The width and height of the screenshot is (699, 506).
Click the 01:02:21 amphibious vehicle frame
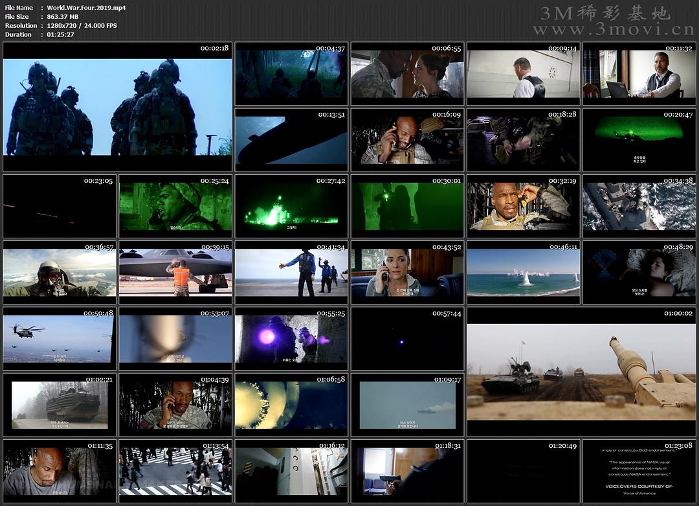pyautogui.click(x=60, y=405)
